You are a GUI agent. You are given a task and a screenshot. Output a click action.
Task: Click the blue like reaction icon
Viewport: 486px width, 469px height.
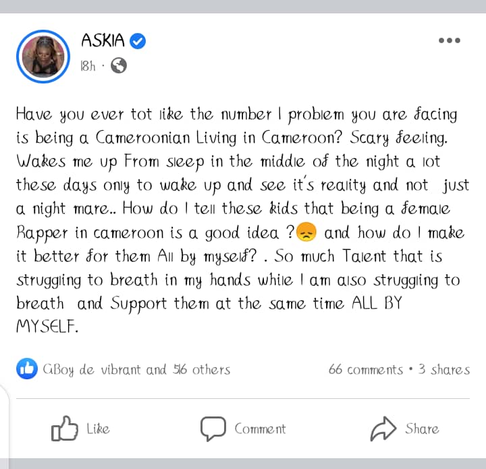(26, 369)
